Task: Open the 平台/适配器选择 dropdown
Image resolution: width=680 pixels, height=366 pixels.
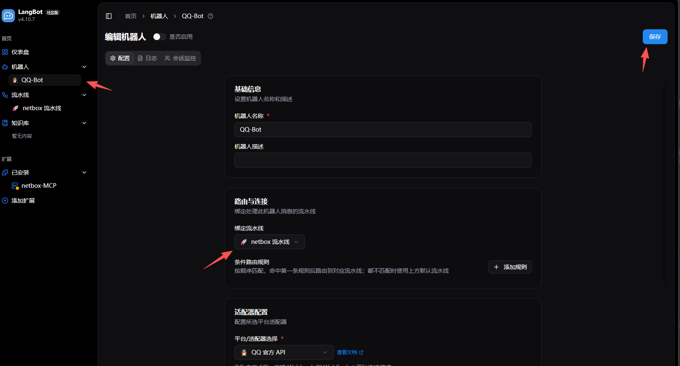Action: [x=284, y=352]
